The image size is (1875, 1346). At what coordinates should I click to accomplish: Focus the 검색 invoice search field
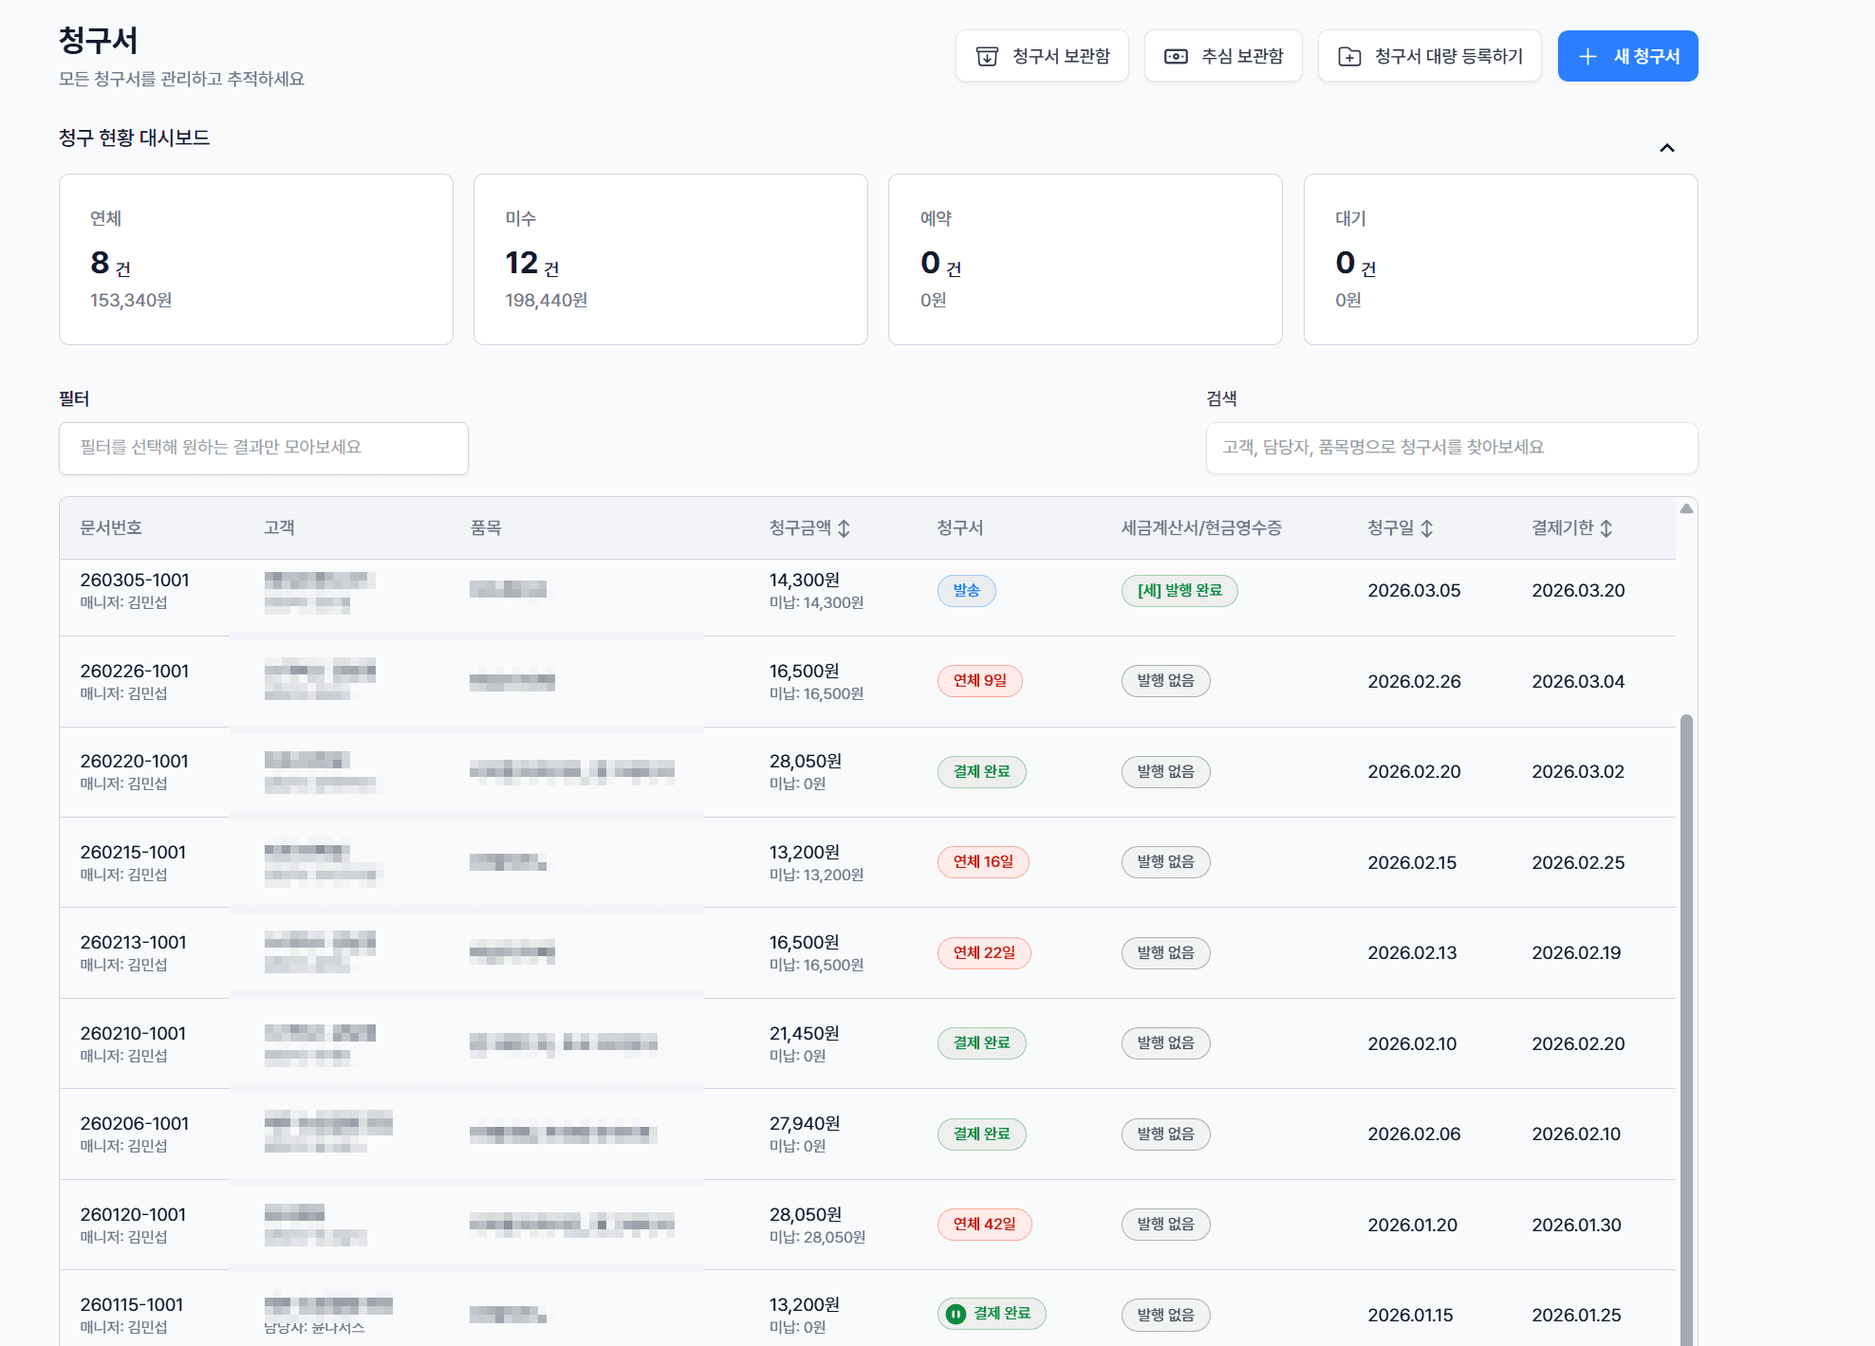1451,448
